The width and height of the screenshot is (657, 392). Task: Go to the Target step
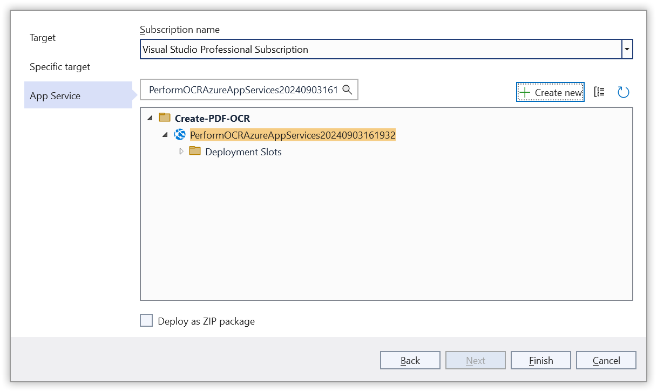[x=43, y=38]
